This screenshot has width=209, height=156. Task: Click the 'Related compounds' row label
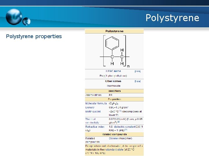pos(93,140)
